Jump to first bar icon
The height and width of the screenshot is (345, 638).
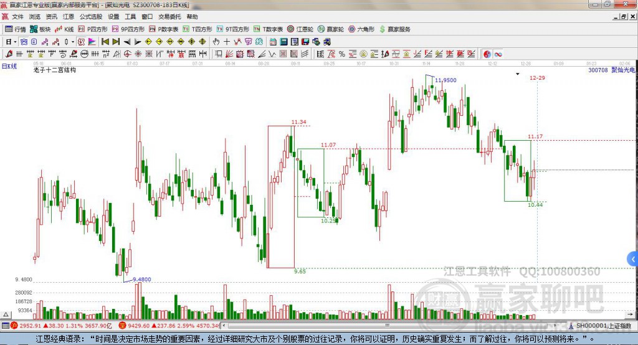coord(105,42)
